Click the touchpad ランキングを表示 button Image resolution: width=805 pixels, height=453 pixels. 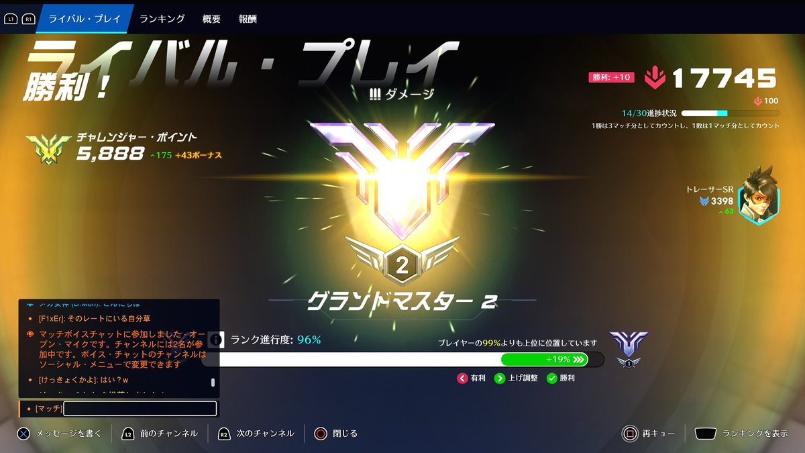741,434
